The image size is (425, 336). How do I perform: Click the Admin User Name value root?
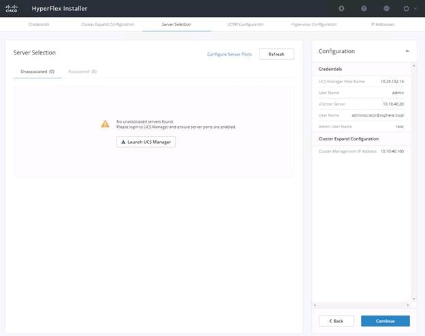tap(400, 127)
